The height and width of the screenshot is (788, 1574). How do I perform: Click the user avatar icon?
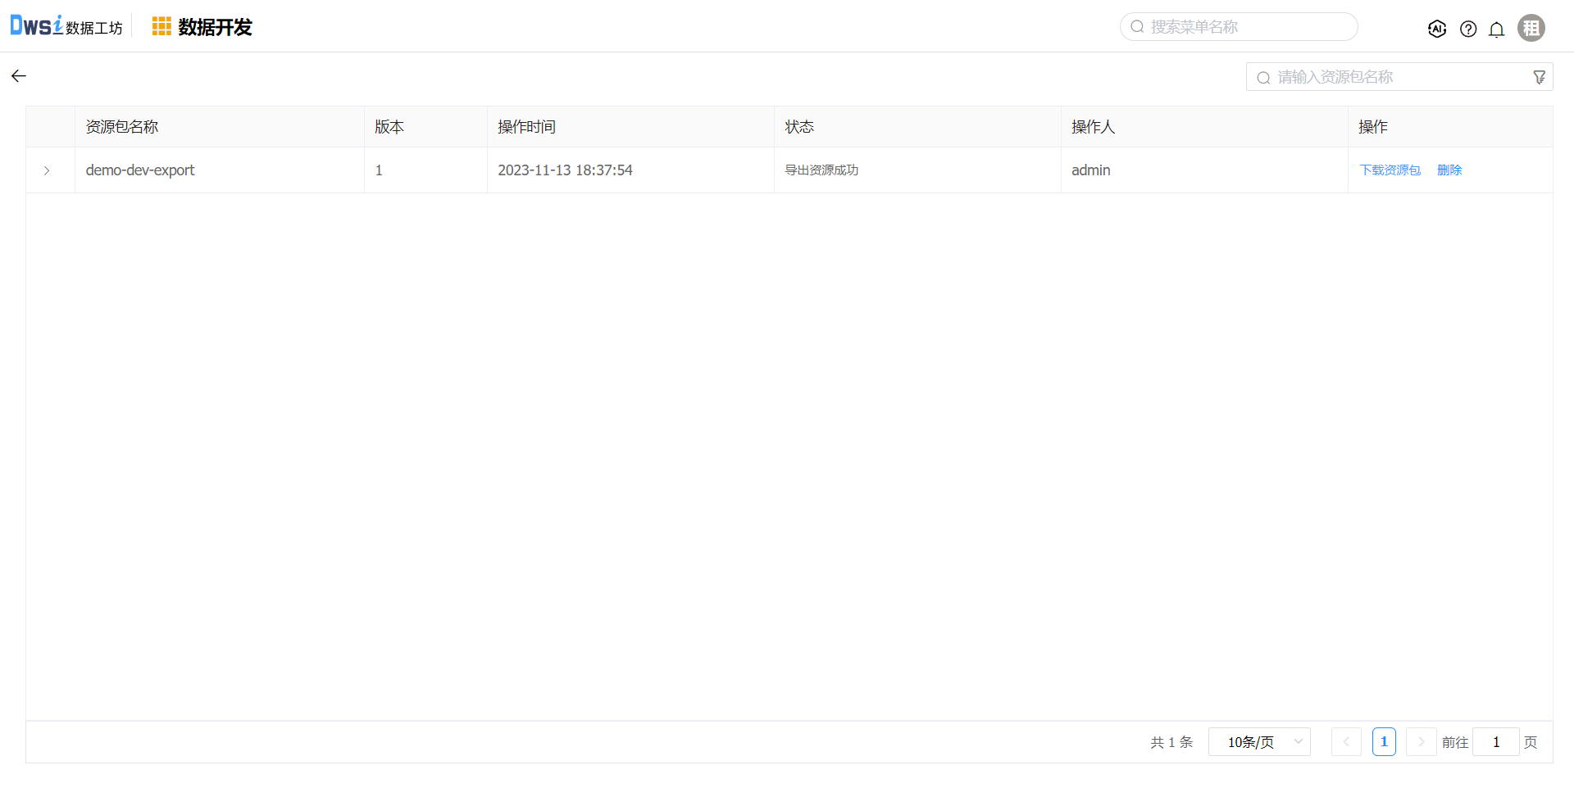pyautogui.click(x=1531, y=28)
